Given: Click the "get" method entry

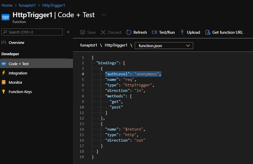Looking at the screenshot, I should (x=115, y=101).
